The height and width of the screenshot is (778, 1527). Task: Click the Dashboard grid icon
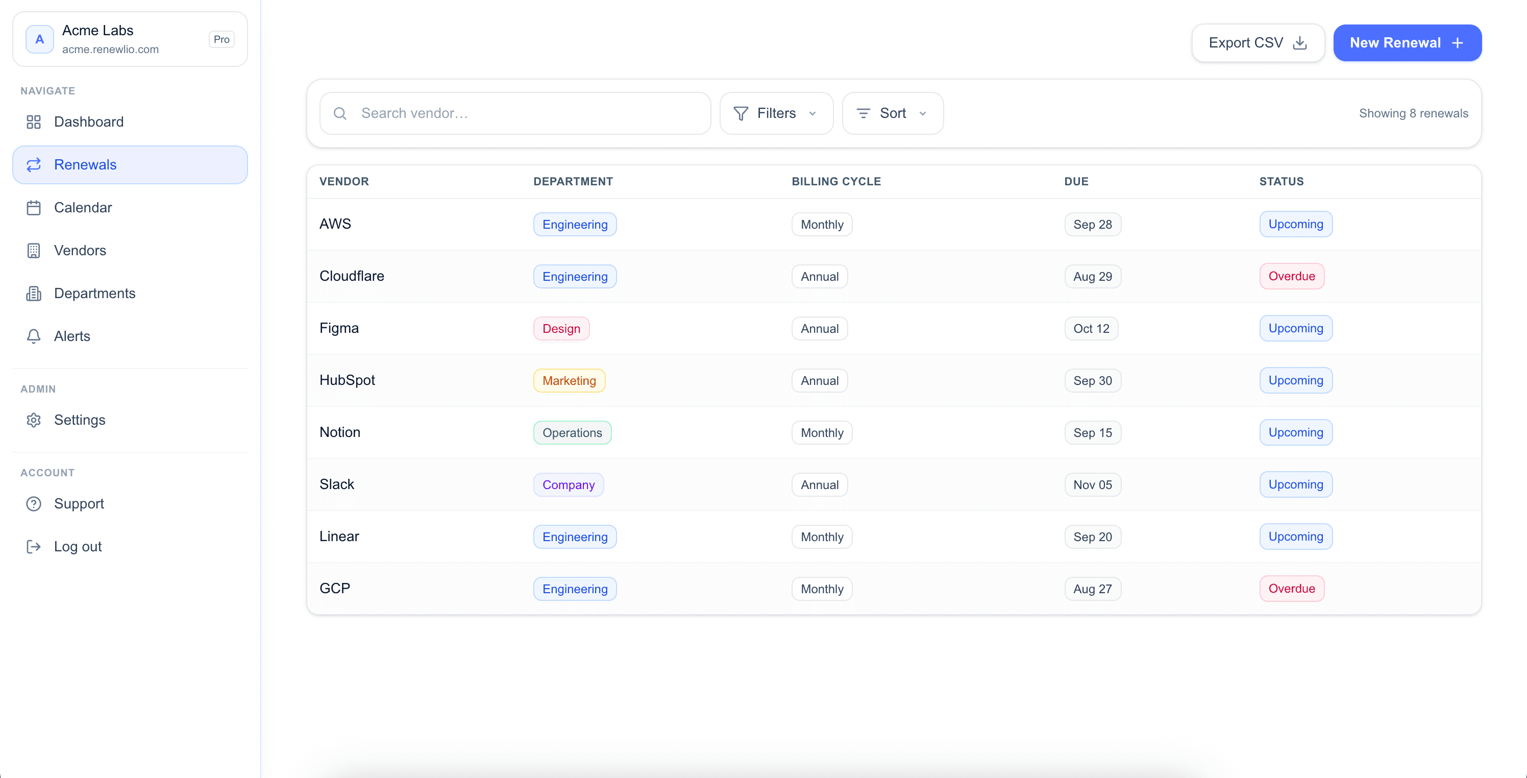(x=34, y=122)
